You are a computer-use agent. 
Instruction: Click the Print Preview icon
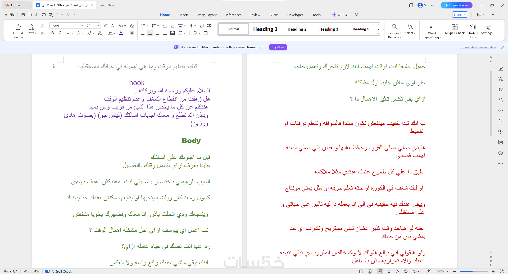[51, 15]
